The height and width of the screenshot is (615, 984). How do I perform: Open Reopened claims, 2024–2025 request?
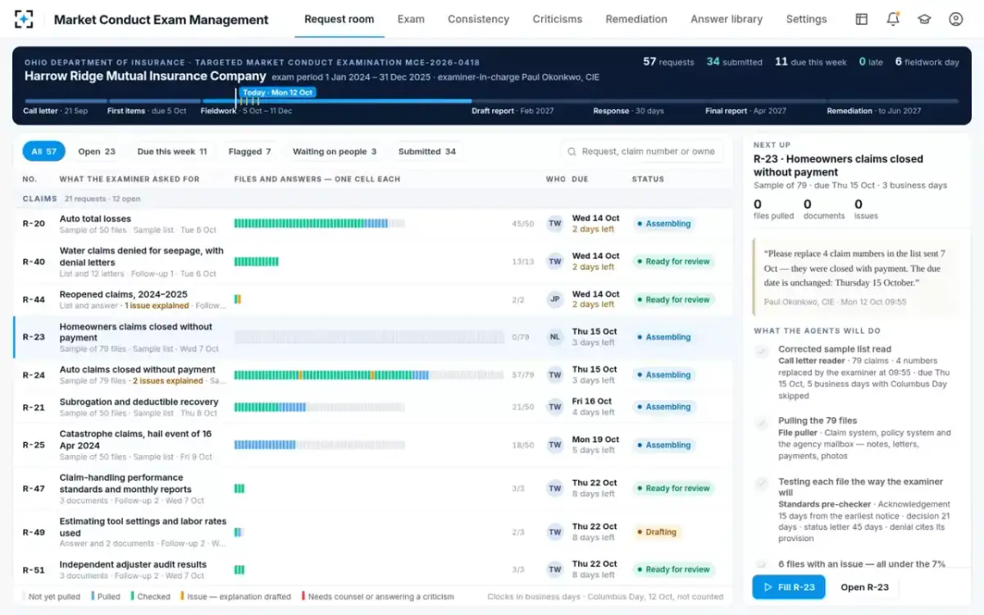pyautogui.click(x=123, y=294)
